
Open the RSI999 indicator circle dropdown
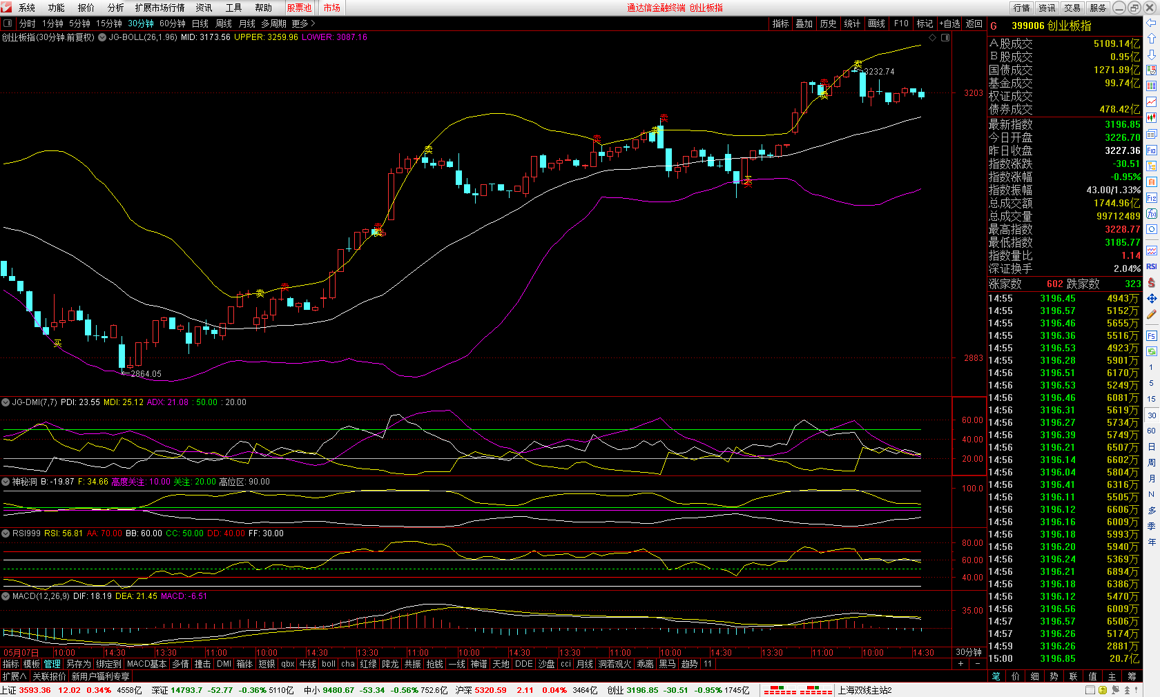6,533
